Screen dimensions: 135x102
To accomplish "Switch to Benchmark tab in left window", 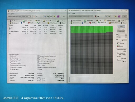I will 14,23.
